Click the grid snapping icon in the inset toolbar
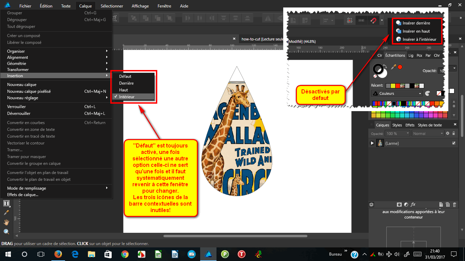 tap(349, 20)
